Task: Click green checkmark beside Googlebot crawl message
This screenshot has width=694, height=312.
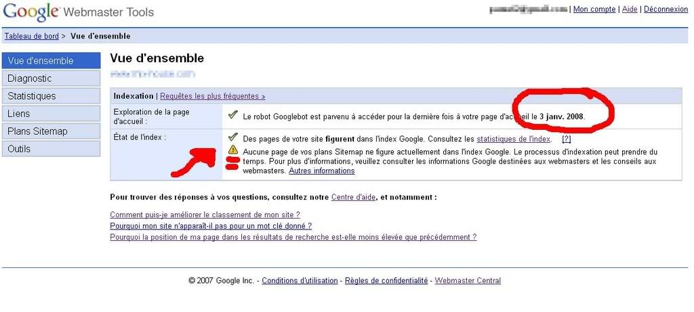Action: coord(233,116)
